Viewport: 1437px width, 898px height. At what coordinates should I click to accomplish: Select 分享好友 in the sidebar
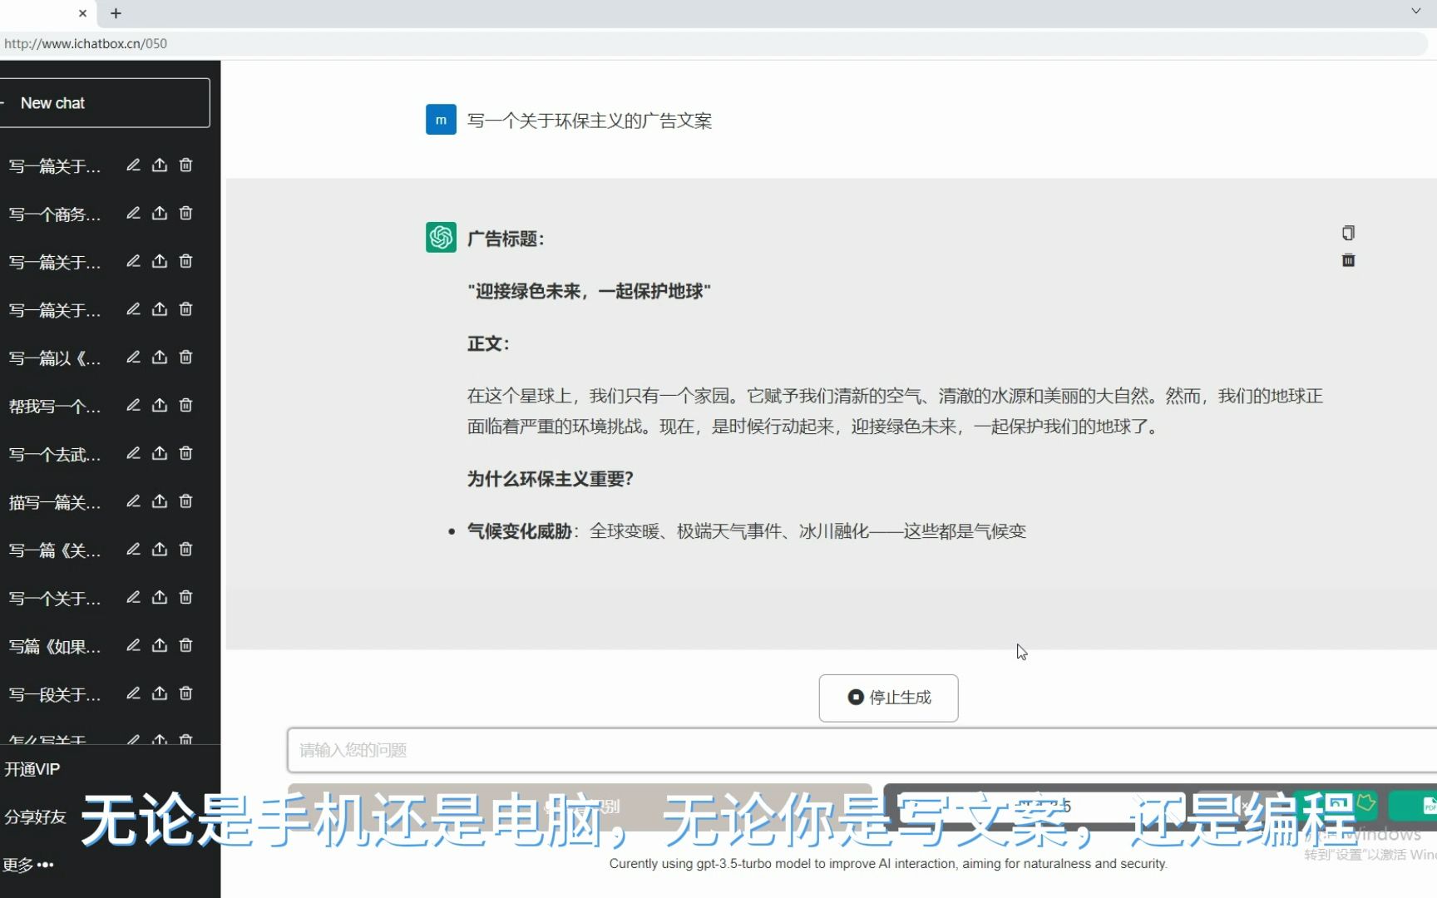point(35,817)
